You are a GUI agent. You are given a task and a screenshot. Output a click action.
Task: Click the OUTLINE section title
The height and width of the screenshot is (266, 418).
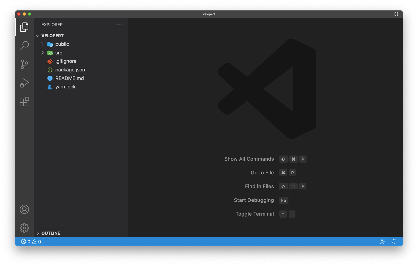(51, 233)
